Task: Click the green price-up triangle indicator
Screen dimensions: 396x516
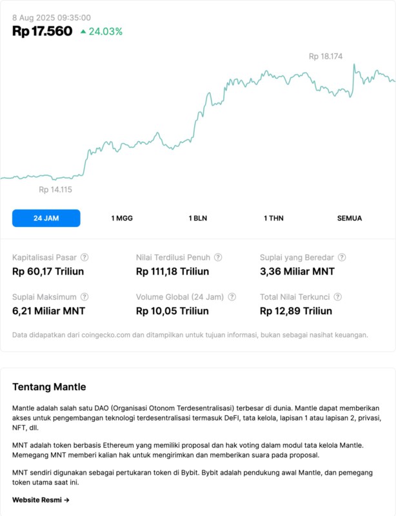Action: (x=83, y=31)
